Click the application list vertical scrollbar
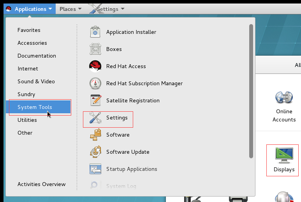The width and height of the screenshot is (301, 202). [x=251, y=91]
